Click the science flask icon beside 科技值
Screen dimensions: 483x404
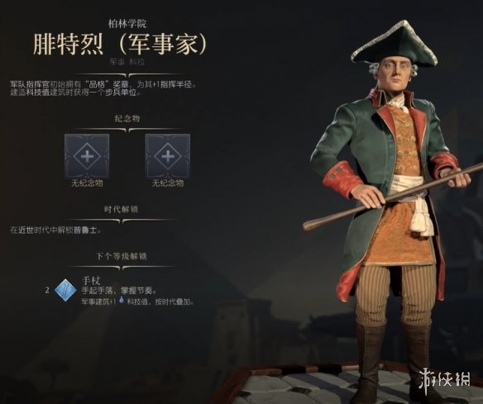122,301
